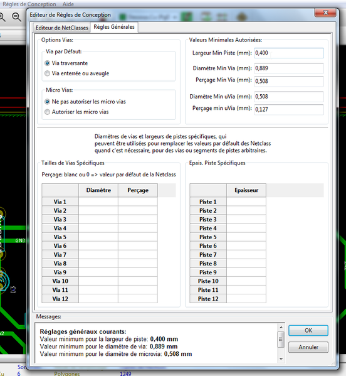Click the Via 2 Diamètre cell
346x376 pixels.
[x=98, y=210]
